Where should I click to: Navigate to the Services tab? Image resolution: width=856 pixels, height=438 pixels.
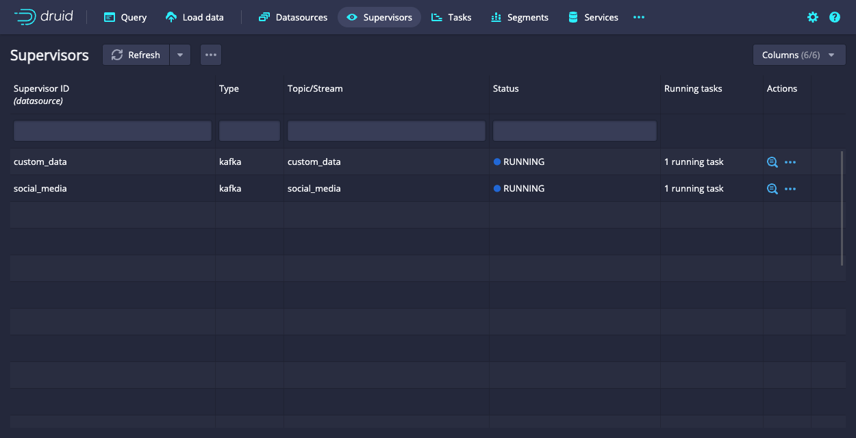coord(593,17)
